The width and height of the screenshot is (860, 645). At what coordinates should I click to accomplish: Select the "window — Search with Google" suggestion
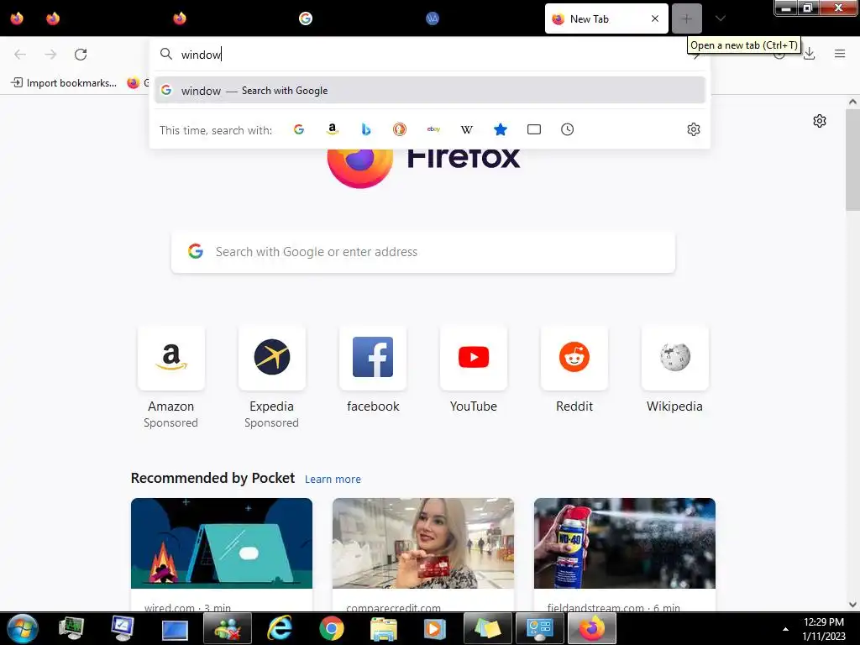(x=429, y=91)
